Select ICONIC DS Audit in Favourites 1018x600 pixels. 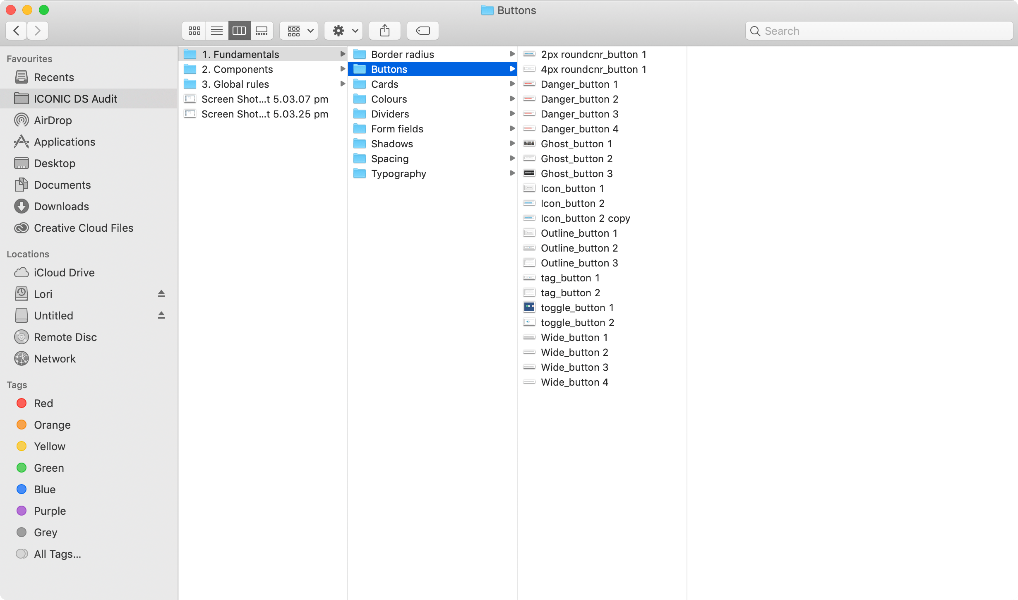[89, 99]
